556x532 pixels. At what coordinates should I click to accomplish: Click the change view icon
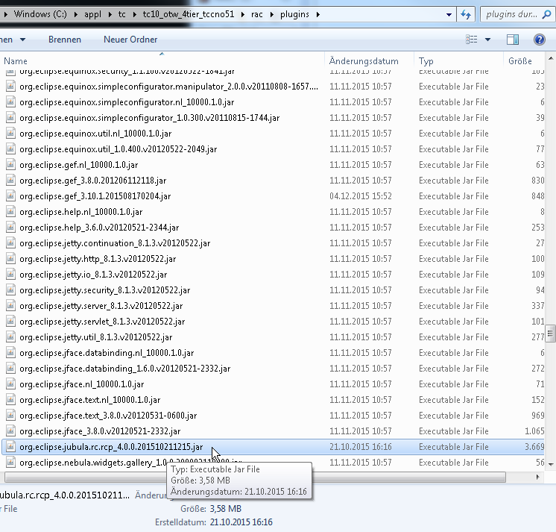click(471, 40)
